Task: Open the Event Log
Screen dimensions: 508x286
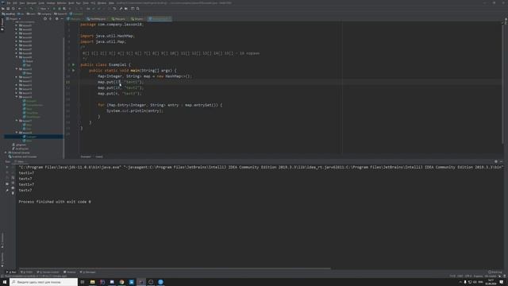Action: point(495,272)
